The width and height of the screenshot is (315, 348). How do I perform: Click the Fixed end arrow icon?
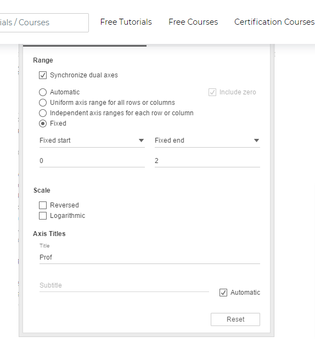tap(256, 141)
